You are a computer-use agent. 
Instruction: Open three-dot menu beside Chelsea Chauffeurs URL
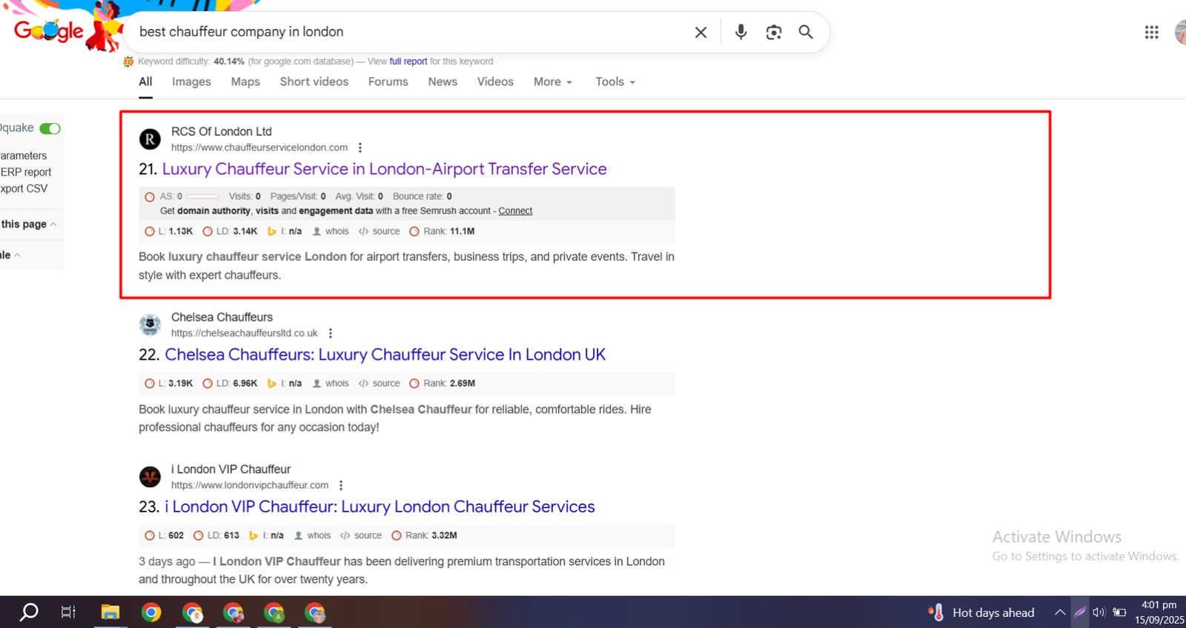(331, 334)
